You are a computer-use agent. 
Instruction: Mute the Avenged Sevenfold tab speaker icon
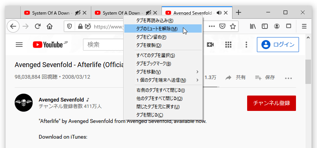tap(219, 13)
